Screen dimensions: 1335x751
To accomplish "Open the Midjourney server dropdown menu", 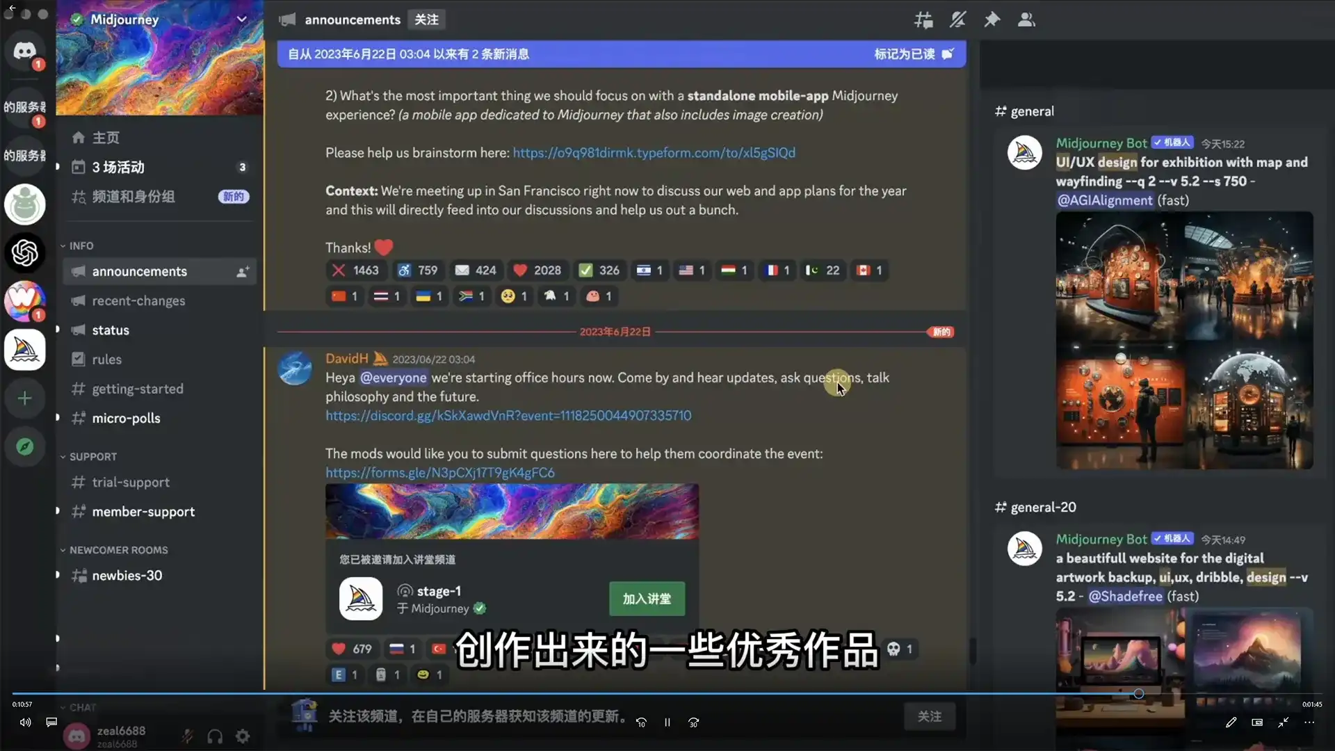I will tap(242, 19).
